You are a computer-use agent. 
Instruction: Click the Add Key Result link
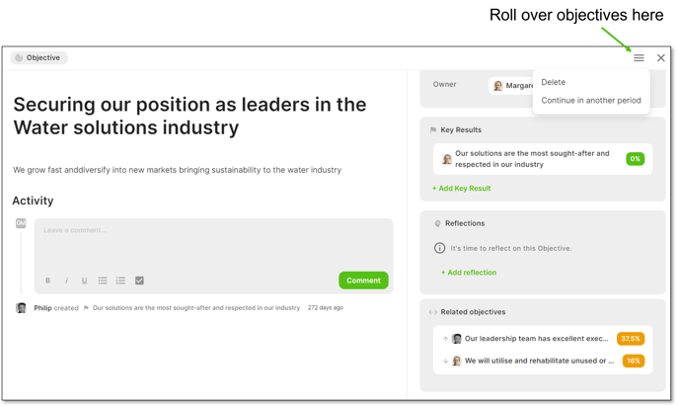[462, 189]
